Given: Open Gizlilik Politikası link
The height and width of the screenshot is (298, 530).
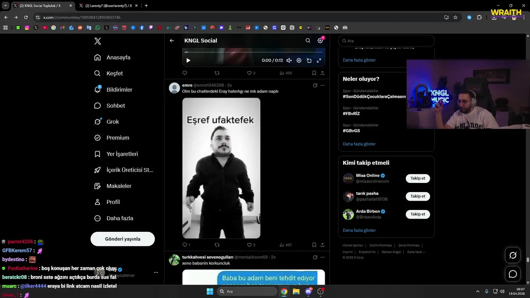Looking at the screenshot, I should click(380, 245).
